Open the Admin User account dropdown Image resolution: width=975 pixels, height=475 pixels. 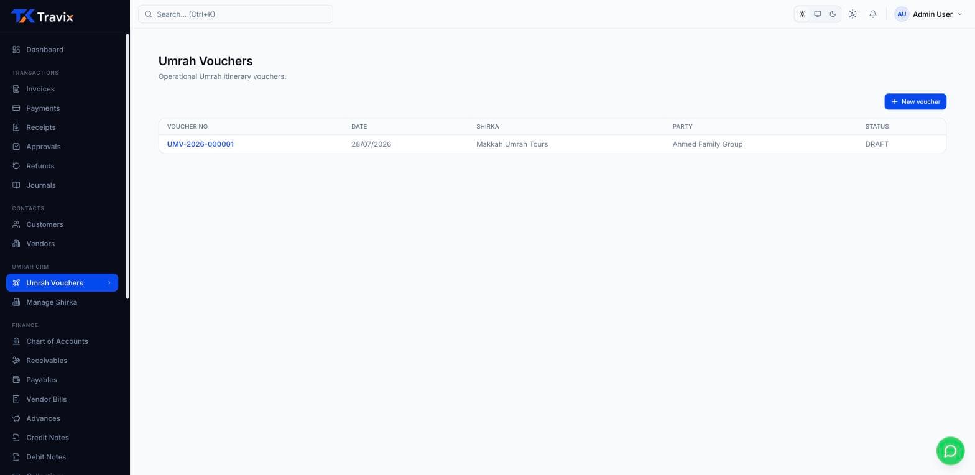[x=928, y=14]
